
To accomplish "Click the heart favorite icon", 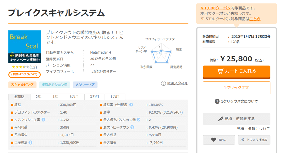I will coord(214,140).
